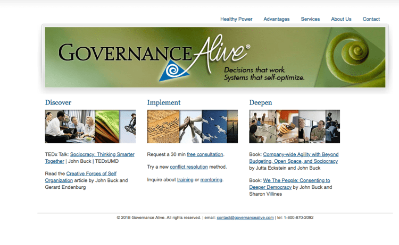The width and height of the screenshot is (399, 245).
Task: Click the Implement section image strip
Action: click(192, 126)
